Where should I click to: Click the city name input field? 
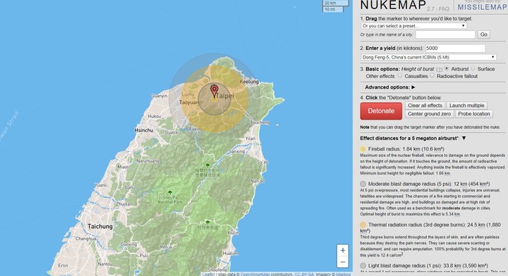[445, 34]
